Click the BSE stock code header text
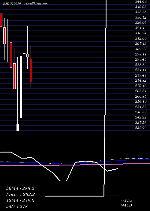This screenshot has height=211, width=150. click(12, 4)
